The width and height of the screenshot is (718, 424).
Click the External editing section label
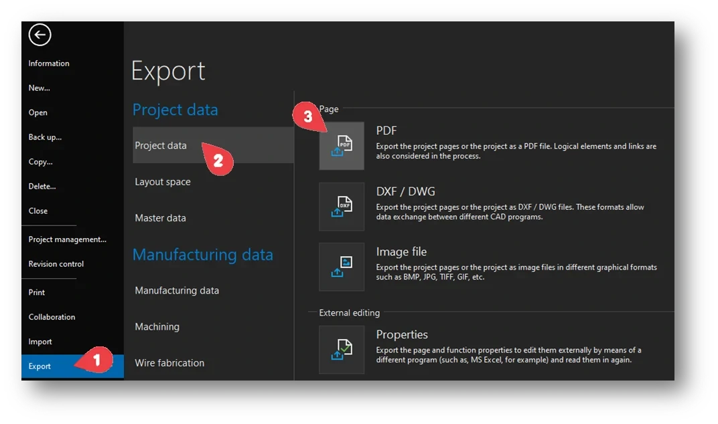[x=350, y=313]
